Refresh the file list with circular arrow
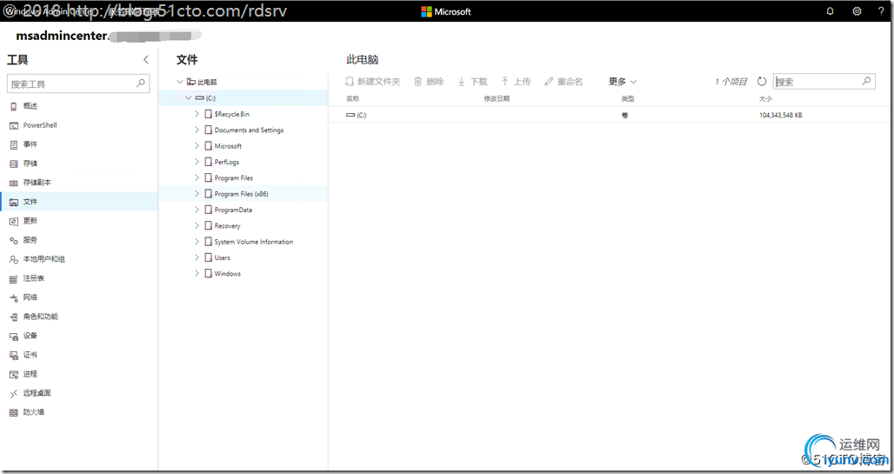Screen dimensions: 894x474 762,82
